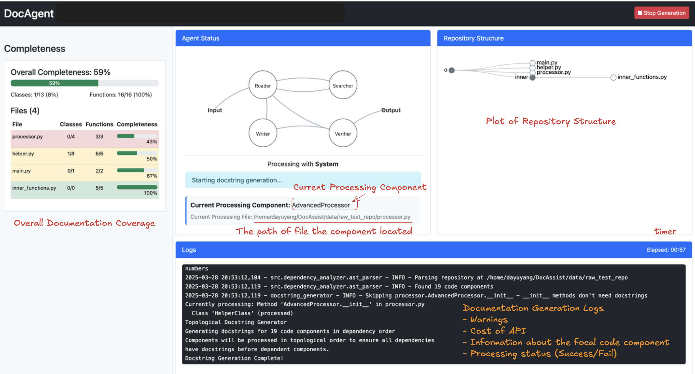The width and height of the screenshot is (695, 374).
Task: Click the root repository node circle
Action: [451, 70]
